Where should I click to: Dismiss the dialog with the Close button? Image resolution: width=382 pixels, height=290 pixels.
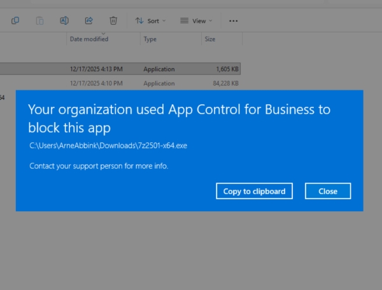point(328,191)
